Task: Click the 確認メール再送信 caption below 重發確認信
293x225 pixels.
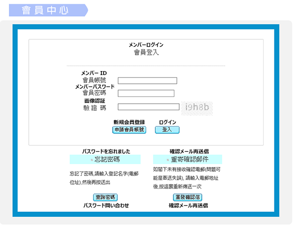Action: [188, 206]
